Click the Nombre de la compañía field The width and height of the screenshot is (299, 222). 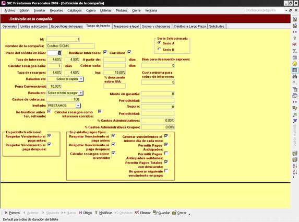70,46
